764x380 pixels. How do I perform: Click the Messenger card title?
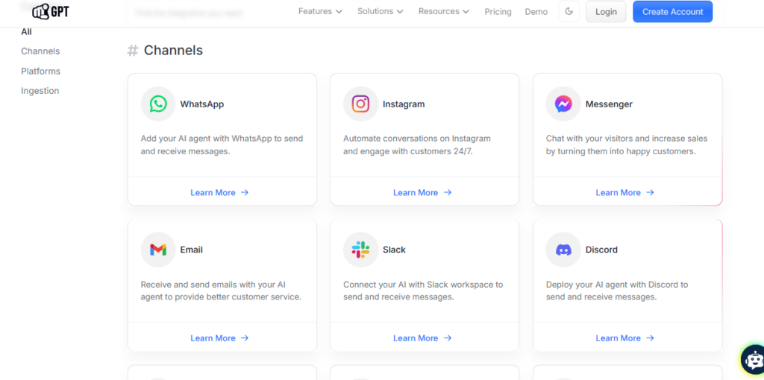tap(609, 104)
